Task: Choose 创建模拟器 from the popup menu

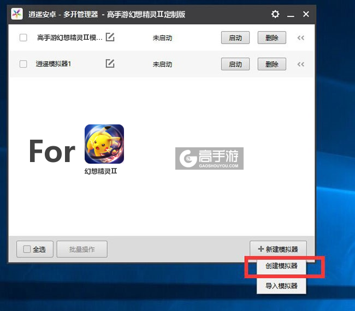Action: click(281, 266)
